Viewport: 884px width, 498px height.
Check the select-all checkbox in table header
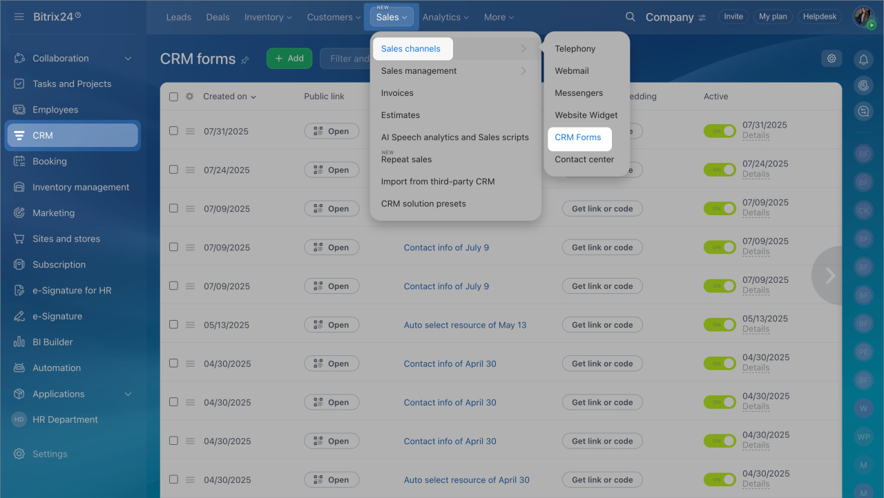(173, 97)
